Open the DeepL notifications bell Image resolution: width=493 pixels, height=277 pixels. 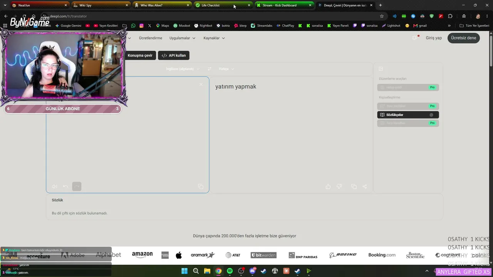click(415, 38)
